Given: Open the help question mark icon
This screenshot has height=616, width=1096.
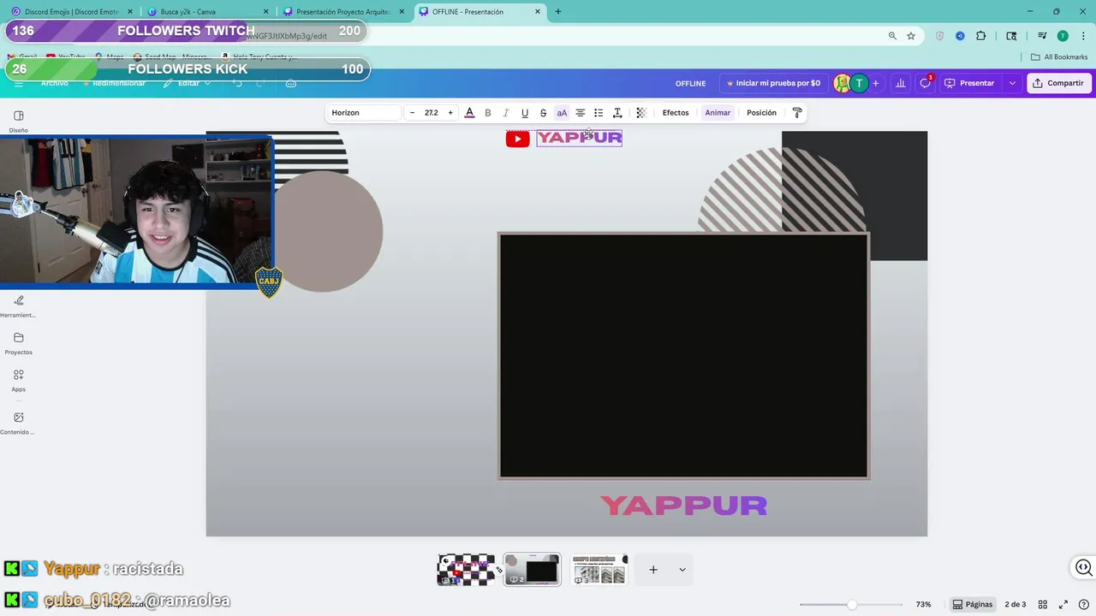Looking at the screenshot, I should (1083, 605).
